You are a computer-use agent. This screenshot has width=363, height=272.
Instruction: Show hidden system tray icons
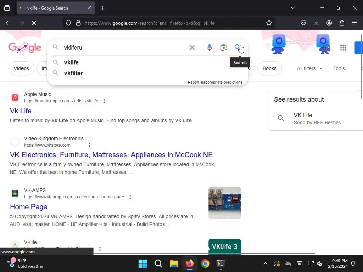coord(266,263)
